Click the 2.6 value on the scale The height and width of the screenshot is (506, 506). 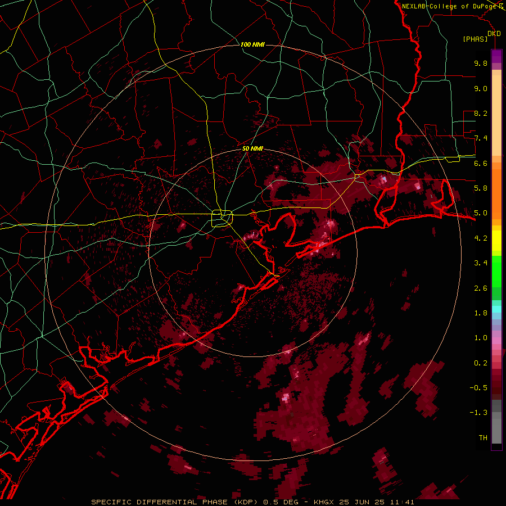coord(481,288)
